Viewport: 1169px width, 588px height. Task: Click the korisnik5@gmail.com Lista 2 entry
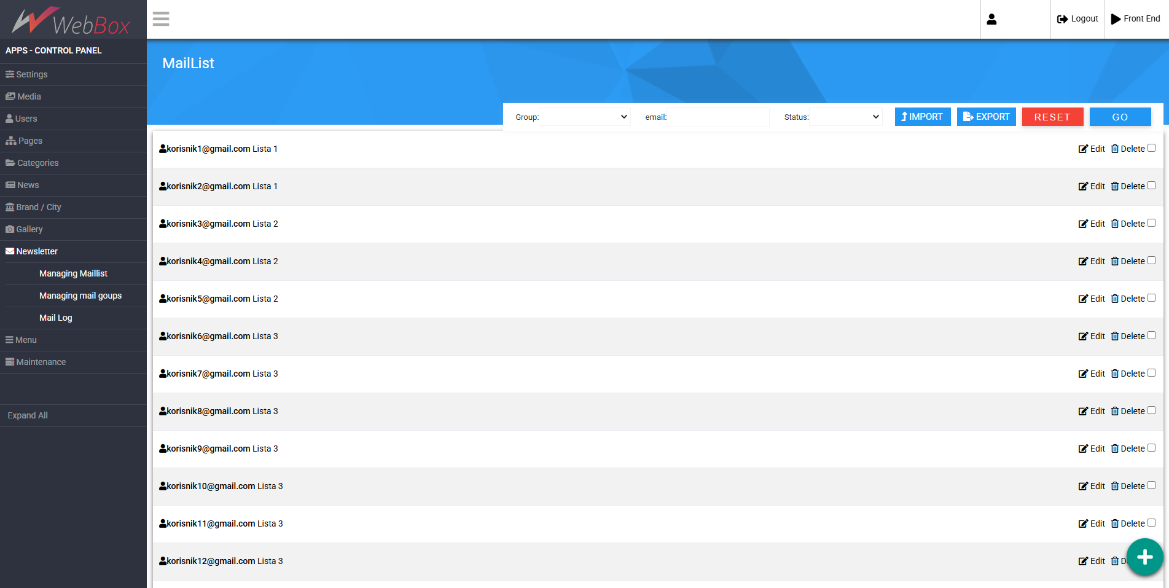[219, 299]
